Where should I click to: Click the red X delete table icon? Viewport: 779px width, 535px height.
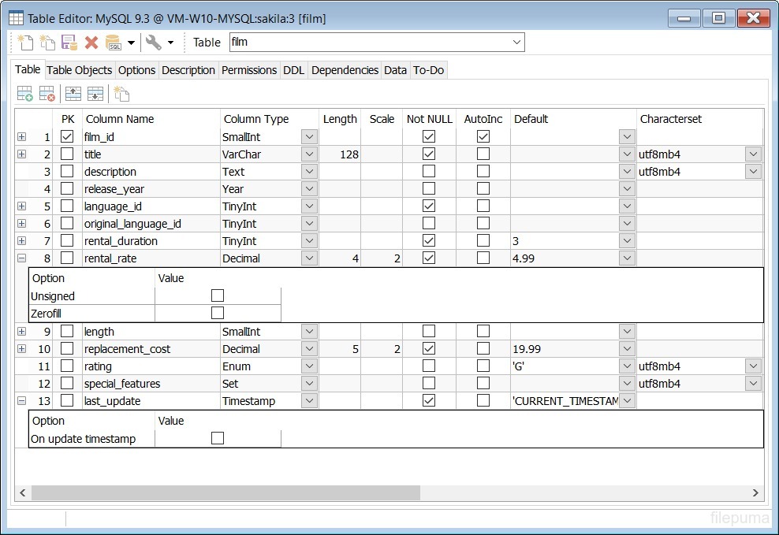click(91, 43)
